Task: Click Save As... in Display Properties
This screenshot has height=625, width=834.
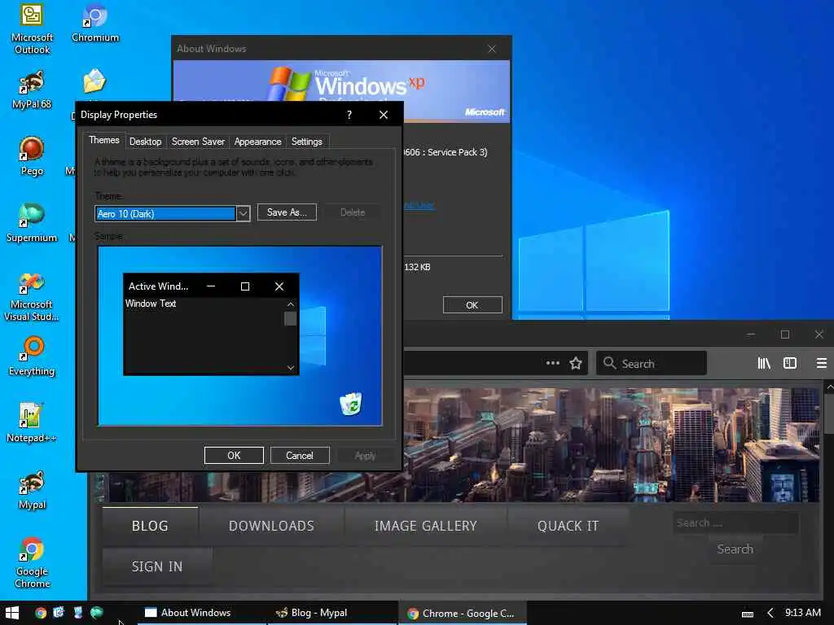Action: [287, 212]
